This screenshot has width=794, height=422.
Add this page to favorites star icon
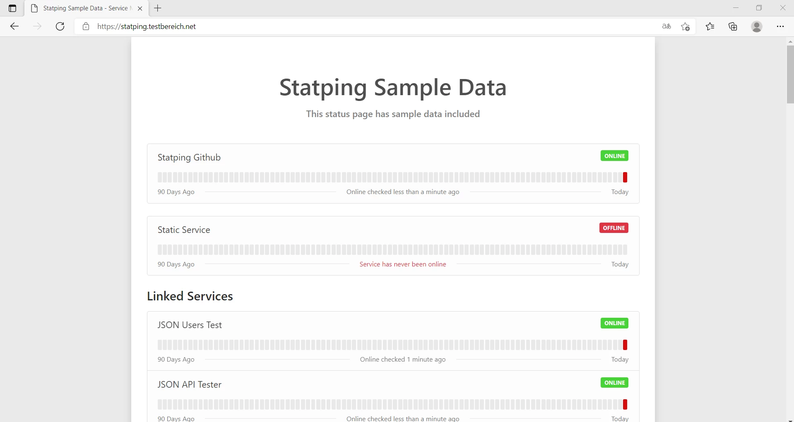(686, 26)
